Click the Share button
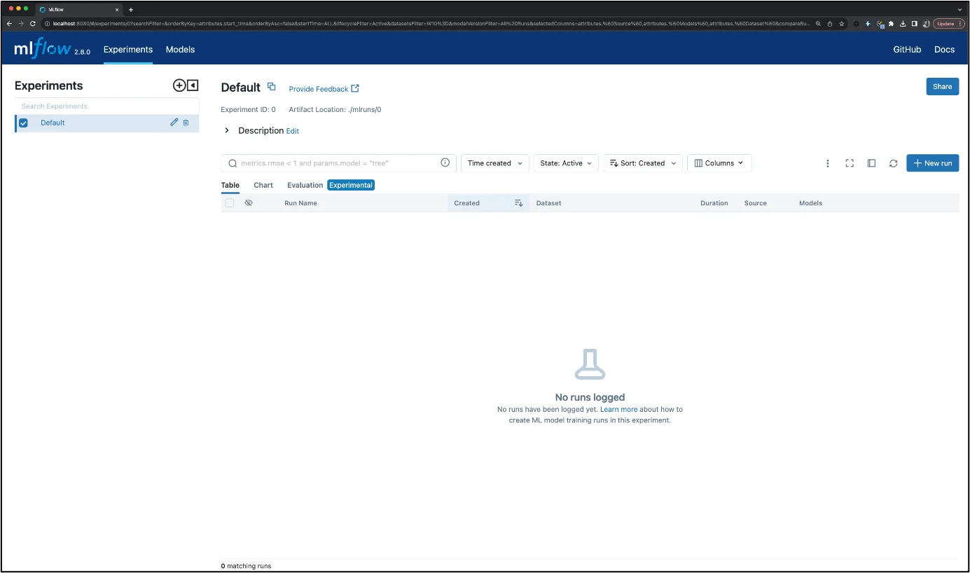The image size is (970, 573). 942,87
